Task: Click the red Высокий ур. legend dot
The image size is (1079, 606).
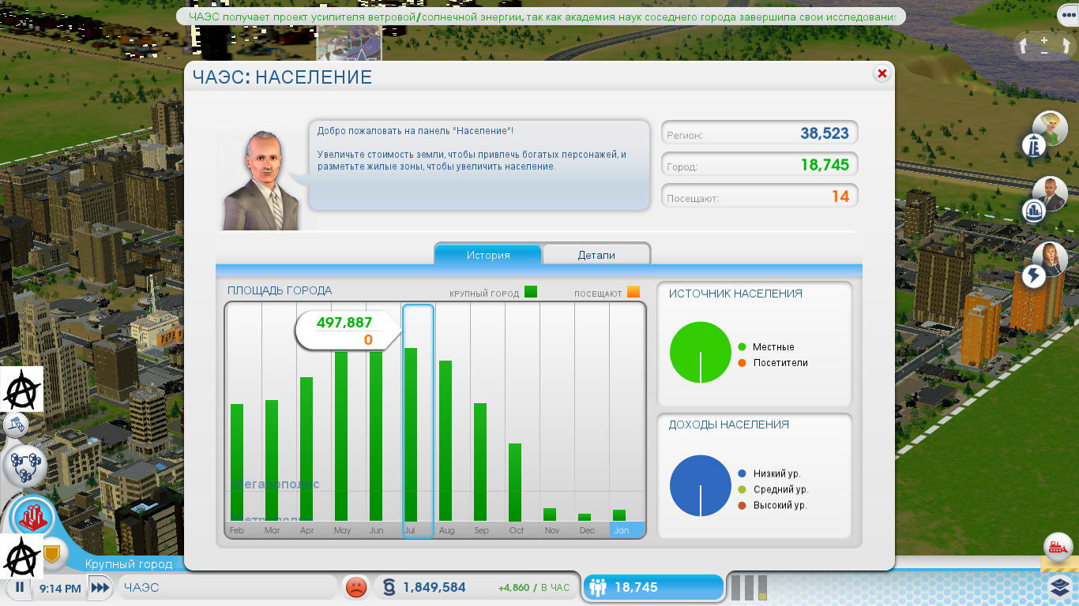Action: [742, 505]
